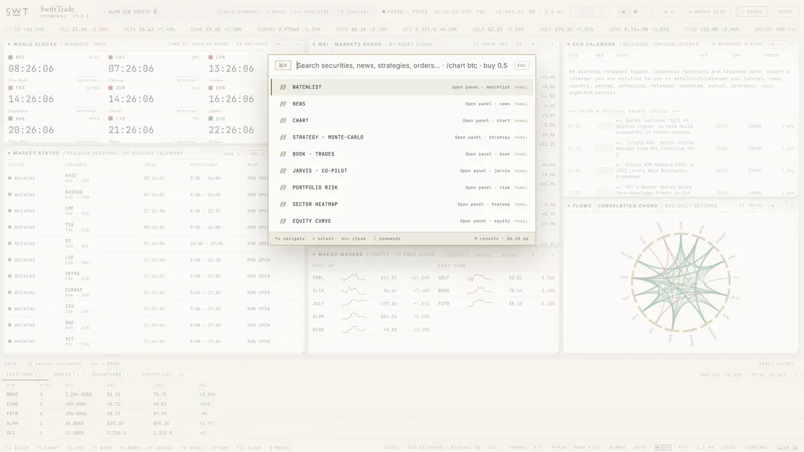This screenshot has width=804, height=452.
Task: Click F5 NEWS in the bottom shortcut bar
Action: [x=103, y=447]
